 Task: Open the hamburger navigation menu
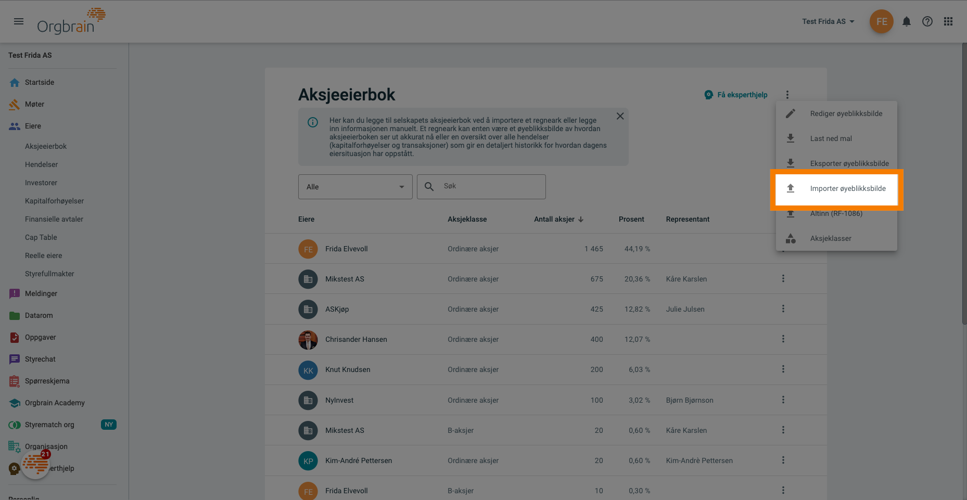pyautogui.click(x=19, y=21)
